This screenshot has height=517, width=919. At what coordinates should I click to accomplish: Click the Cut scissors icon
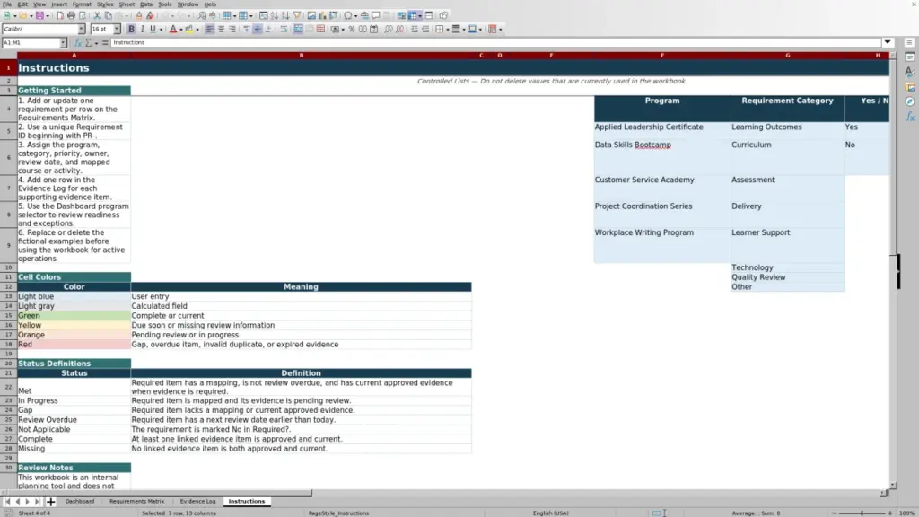pos(97,15)
